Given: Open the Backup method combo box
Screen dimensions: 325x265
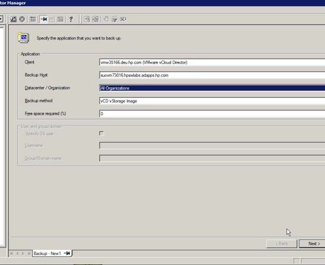Looking at the screenshot, I should (x=212, y=101).
